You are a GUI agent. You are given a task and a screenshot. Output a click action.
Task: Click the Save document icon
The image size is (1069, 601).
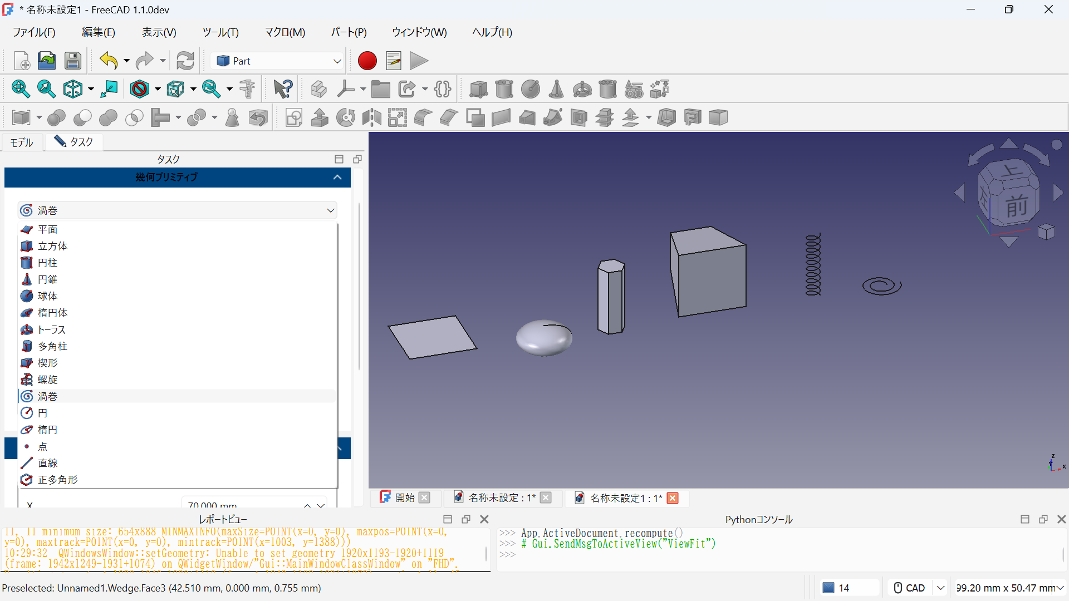pos(73,61)
